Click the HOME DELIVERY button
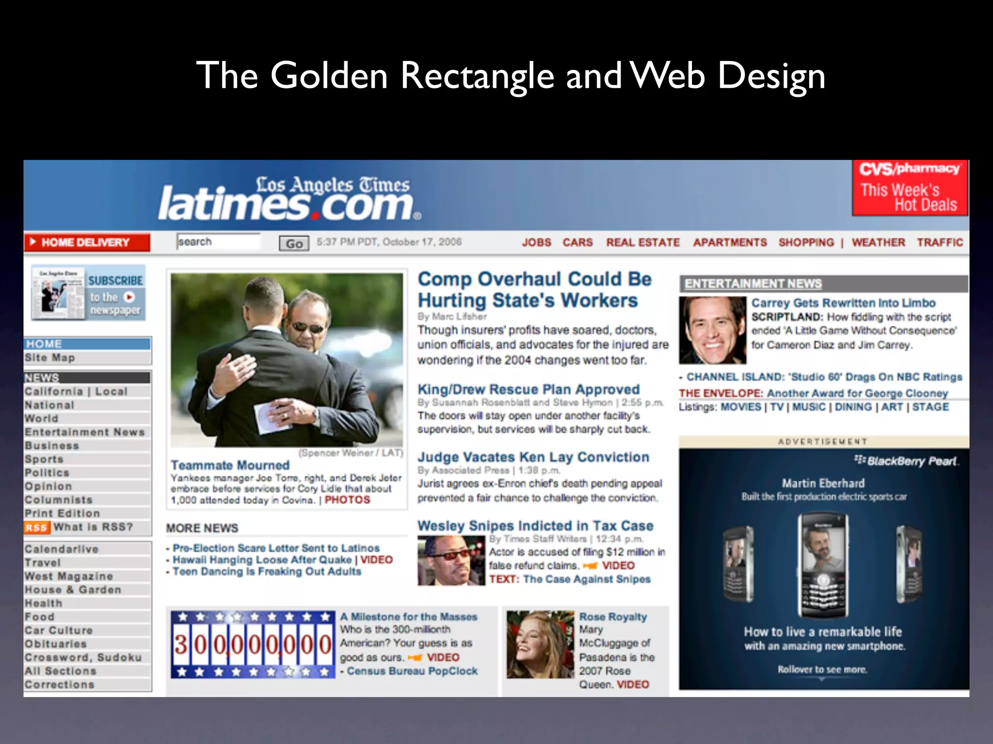This screenshot has width=993, height=744. click(x=87, y=242)
